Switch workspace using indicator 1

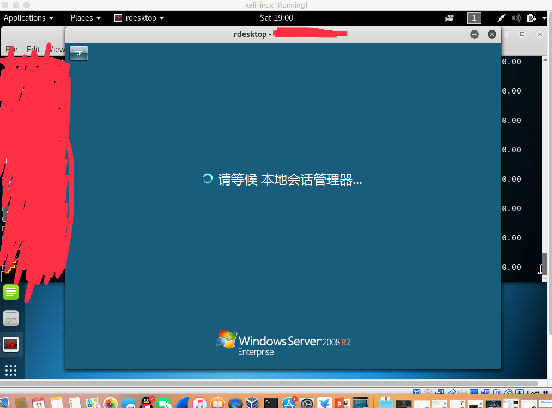point(474,18)
